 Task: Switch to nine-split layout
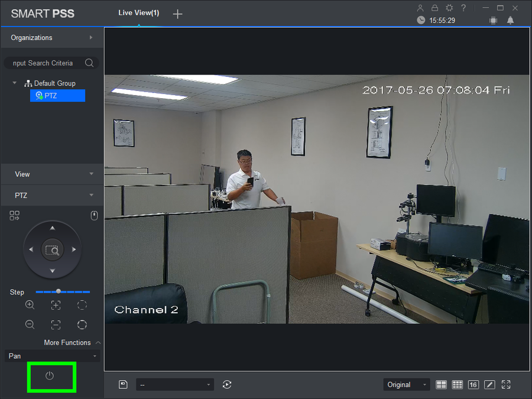[x=457, y=384]
